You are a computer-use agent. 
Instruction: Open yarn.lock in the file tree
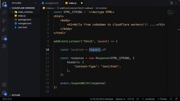[22, 27]
